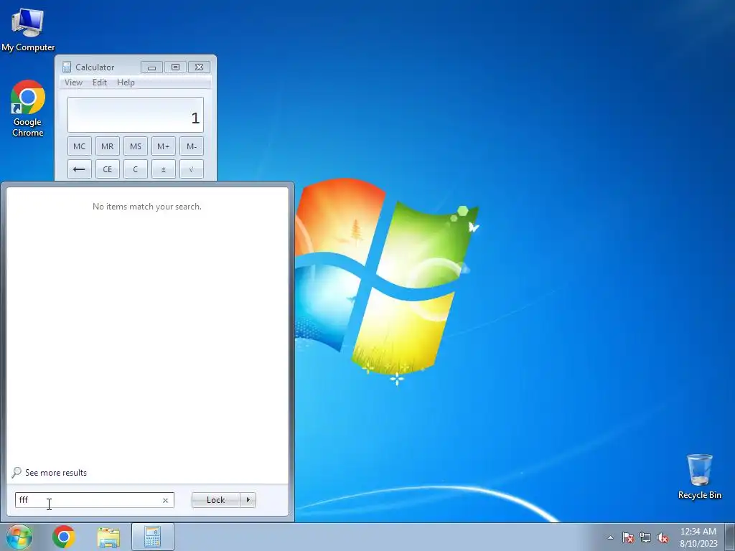Viewport: 735px width, 551px height.
Task: Open Windows Explorer from the taskbar
Action: click(x=108, y=537)
